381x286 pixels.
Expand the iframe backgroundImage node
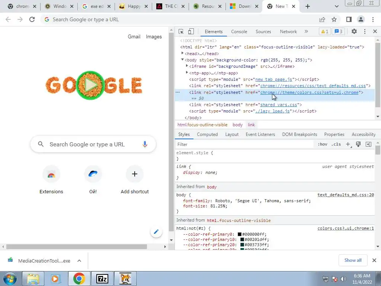tap(187, 66)
